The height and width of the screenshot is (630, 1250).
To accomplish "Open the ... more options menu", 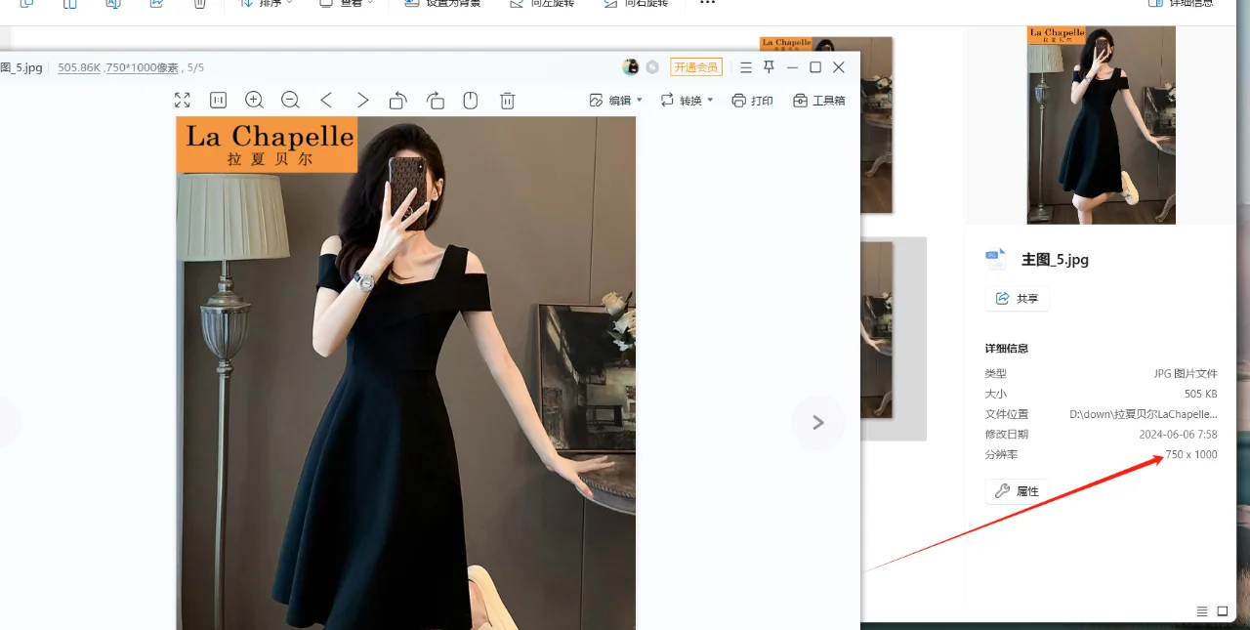I will click(x=707, y=4).
